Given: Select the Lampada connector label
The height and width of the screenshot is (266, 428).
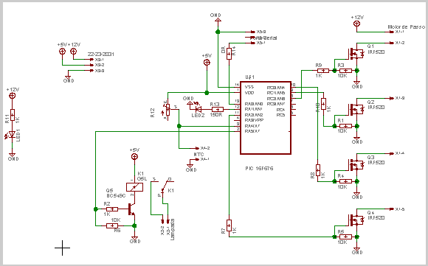Looking at the screenshot, I should pos(172,229).
